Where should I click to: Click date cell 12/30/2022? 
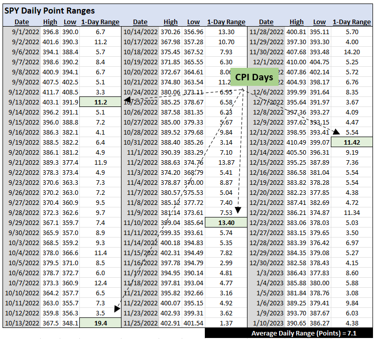coord(267,263)
